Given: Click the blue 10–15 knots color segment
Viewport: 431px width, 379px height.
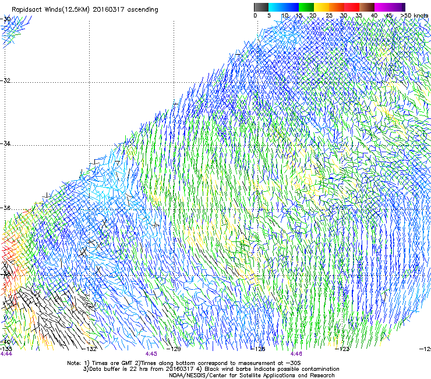Looking at the screenshot, I should 291,7.
